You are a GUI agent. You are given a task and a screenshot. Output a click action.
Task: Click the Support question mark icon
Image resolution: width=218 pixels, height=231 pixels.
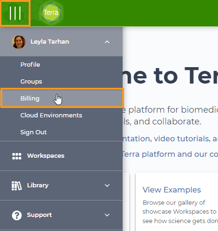click(17, 216)
